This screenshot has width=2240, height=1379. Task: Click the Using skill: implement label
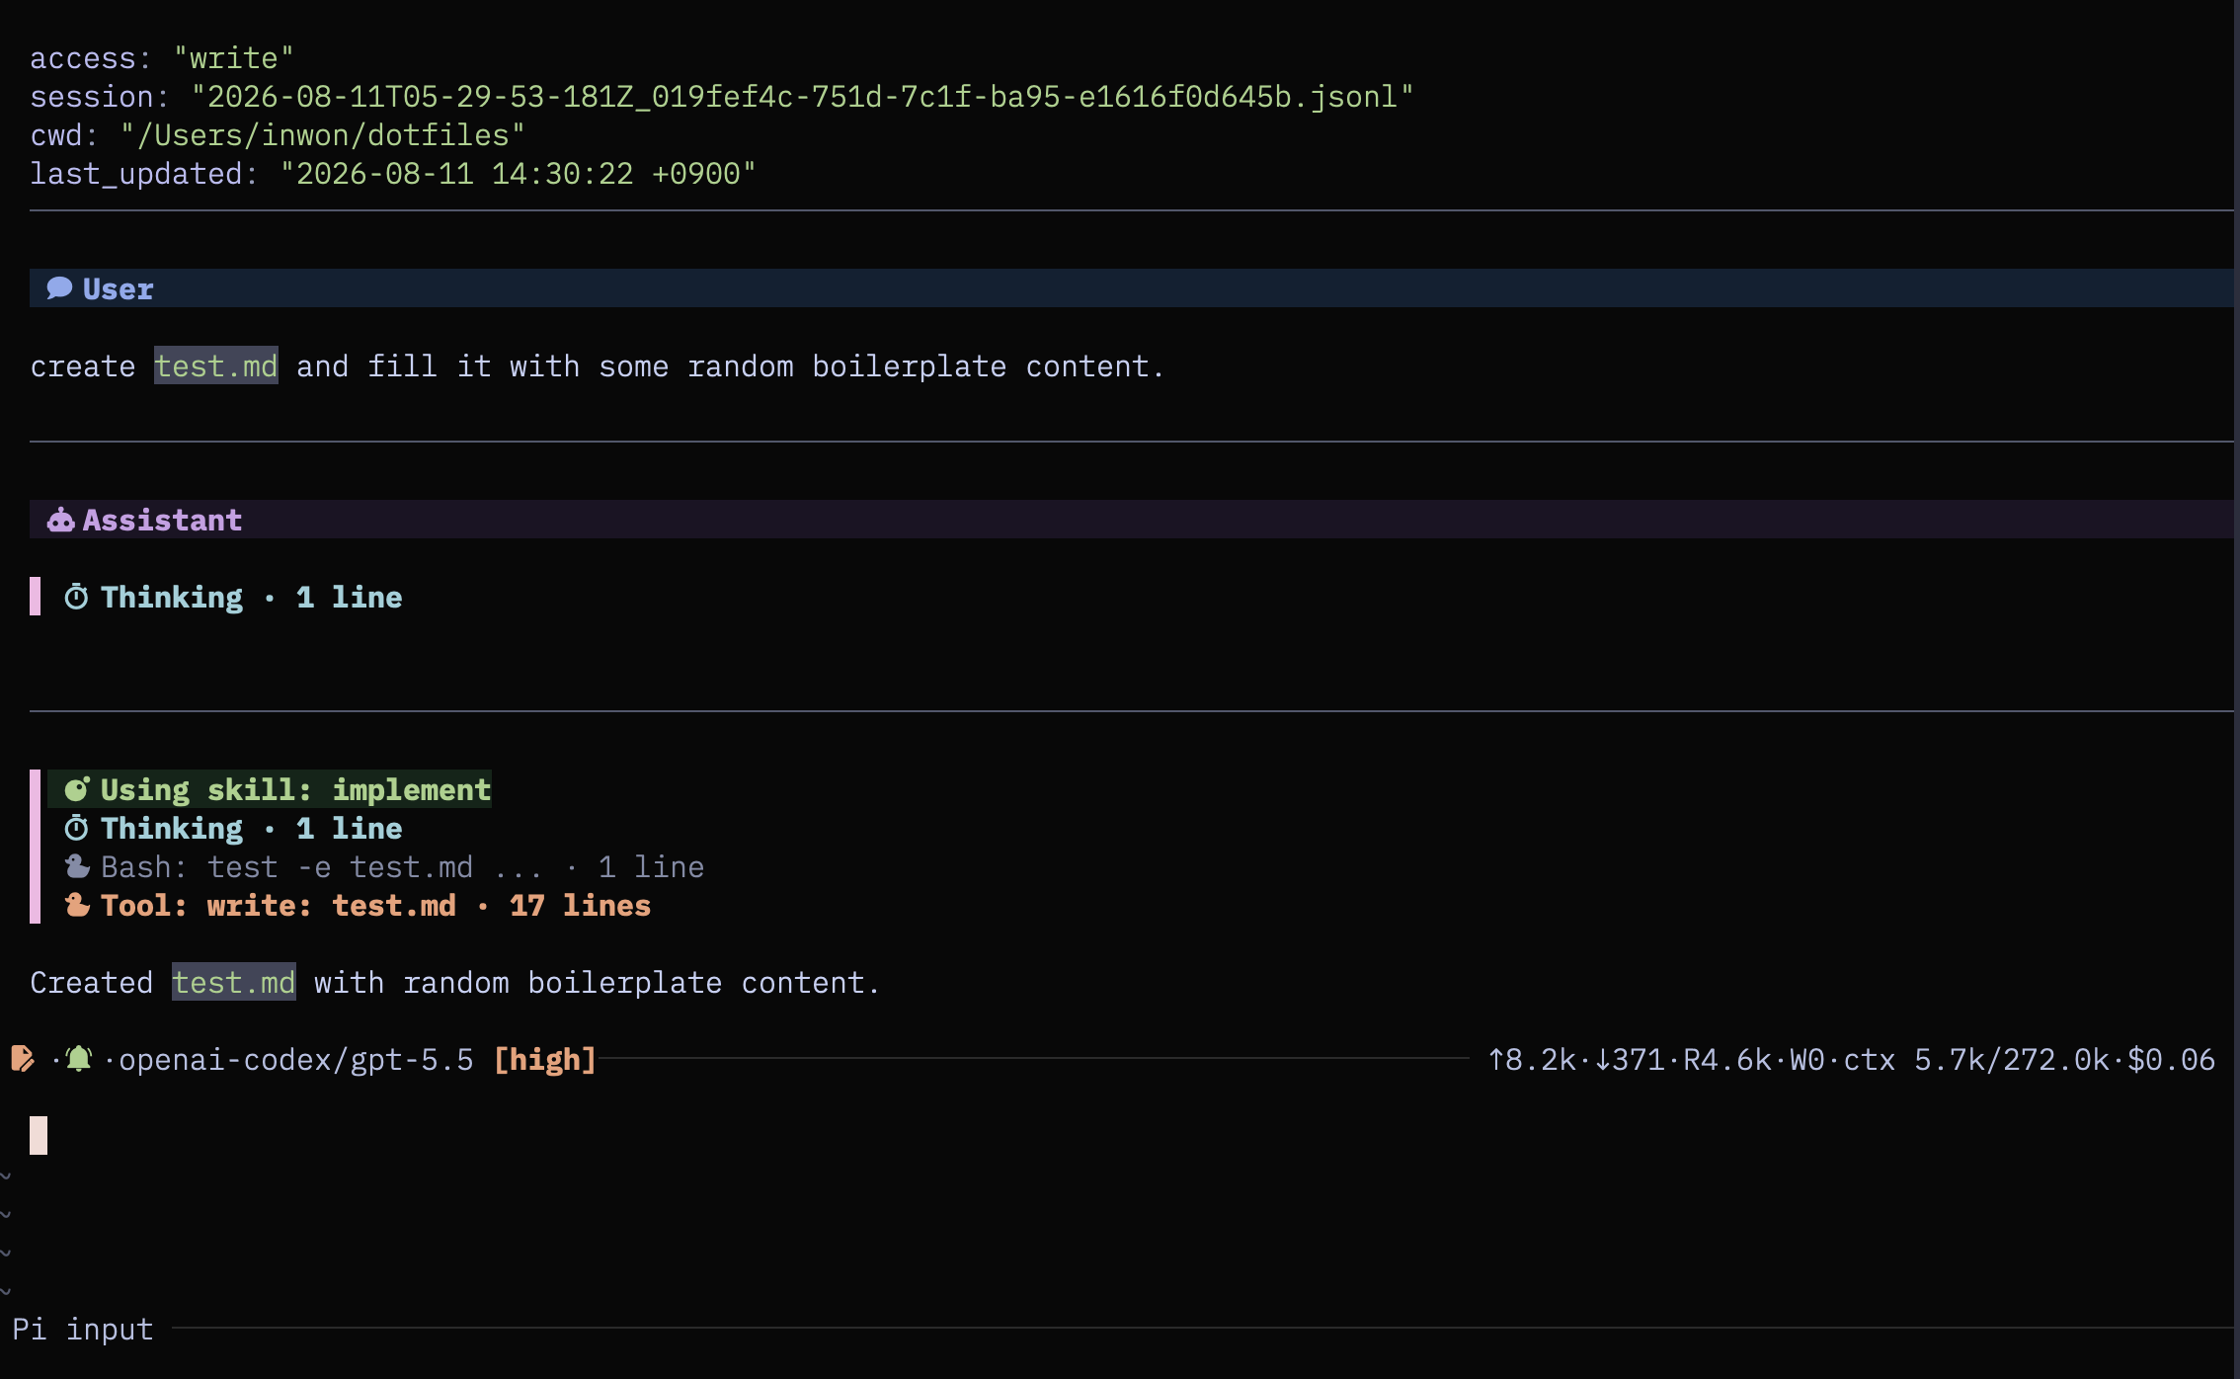[295, 789]
